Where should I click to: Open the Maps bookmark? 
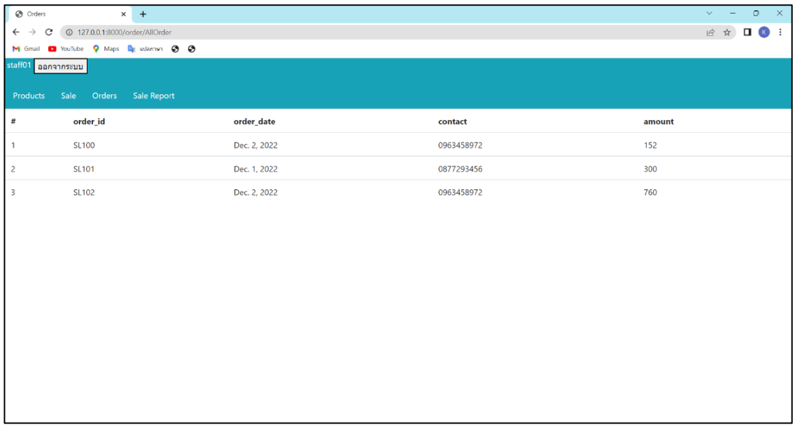click(x=106, y=49)
